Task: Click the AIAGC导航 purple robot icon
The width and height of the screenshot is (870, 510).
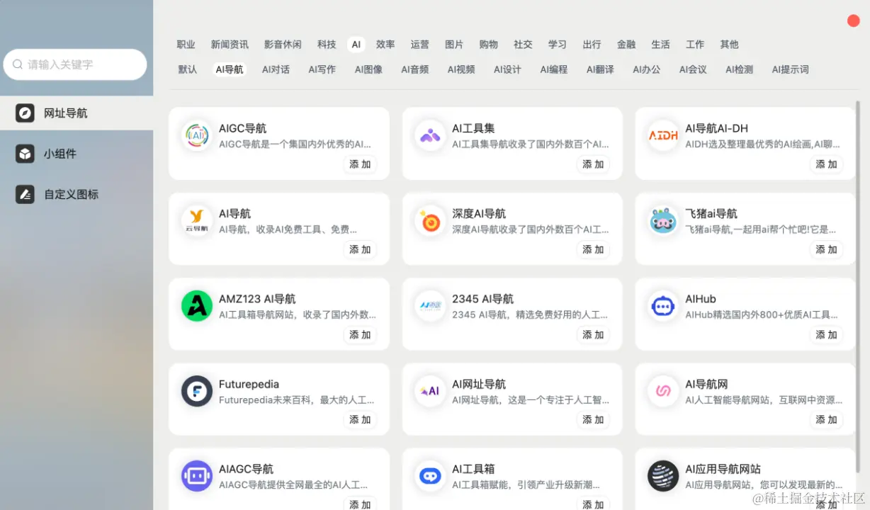Action: [x=197, y=476]
